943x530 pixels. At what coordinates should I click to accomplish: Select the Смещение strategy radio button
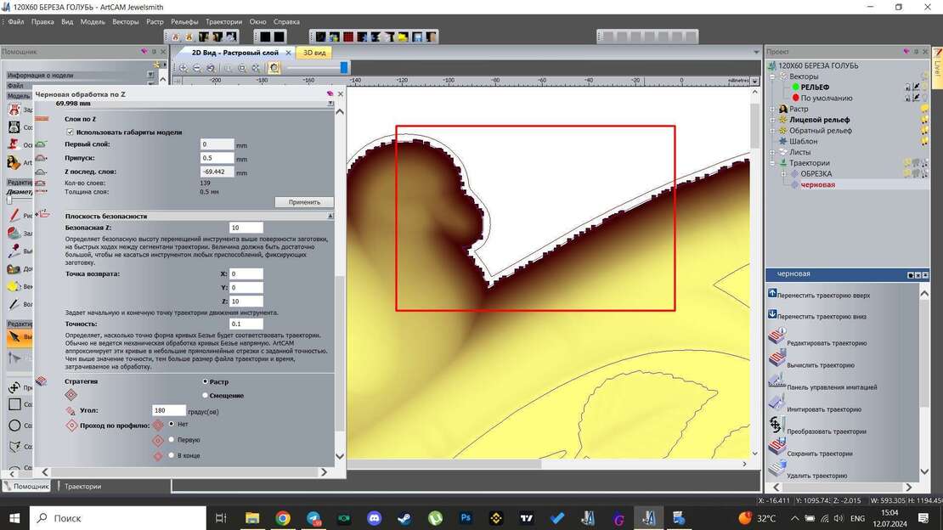click(x=205, y=395)
